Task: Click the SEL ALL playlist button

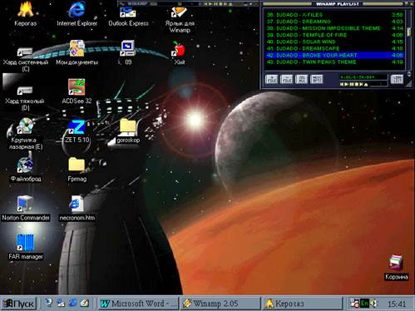Action: (x=301, y=79)
